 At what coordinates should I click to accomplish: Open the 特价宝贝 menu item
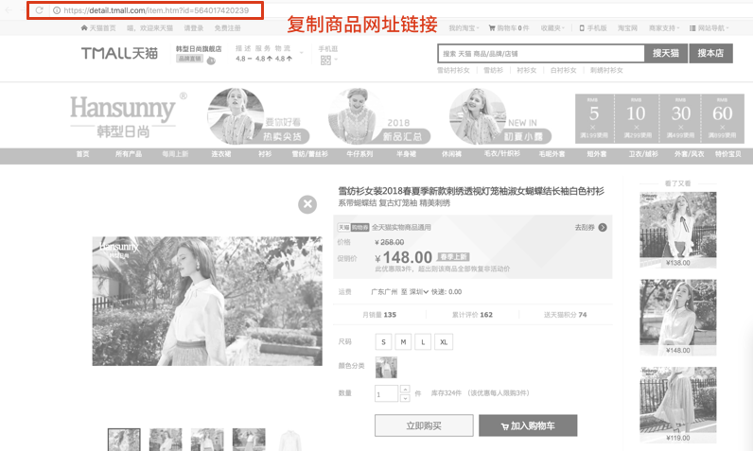pyautogui.click(x=728, y=154)
